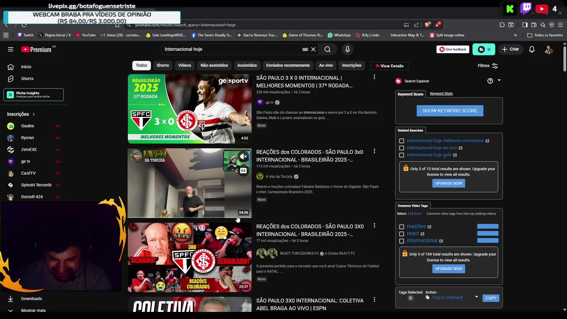Open Brave Shields lion icon

(427, 25)
